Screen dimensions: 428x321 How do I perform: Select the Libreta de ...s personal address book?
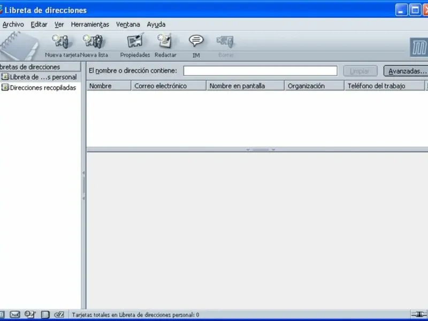(x=40, y=77)
